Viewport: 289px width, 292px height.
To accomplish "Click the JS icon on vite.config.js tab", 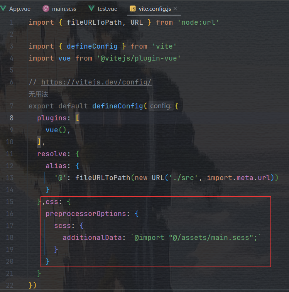I will point(133,8).
